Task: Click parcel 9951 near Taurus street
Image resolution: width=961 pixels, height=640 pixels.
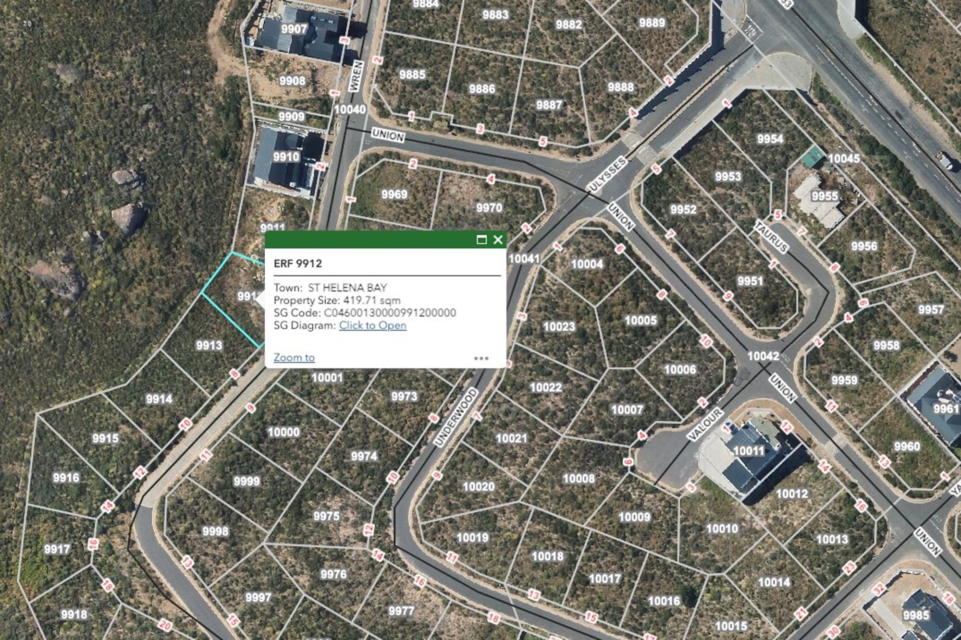Action: [x=750, y=281]
